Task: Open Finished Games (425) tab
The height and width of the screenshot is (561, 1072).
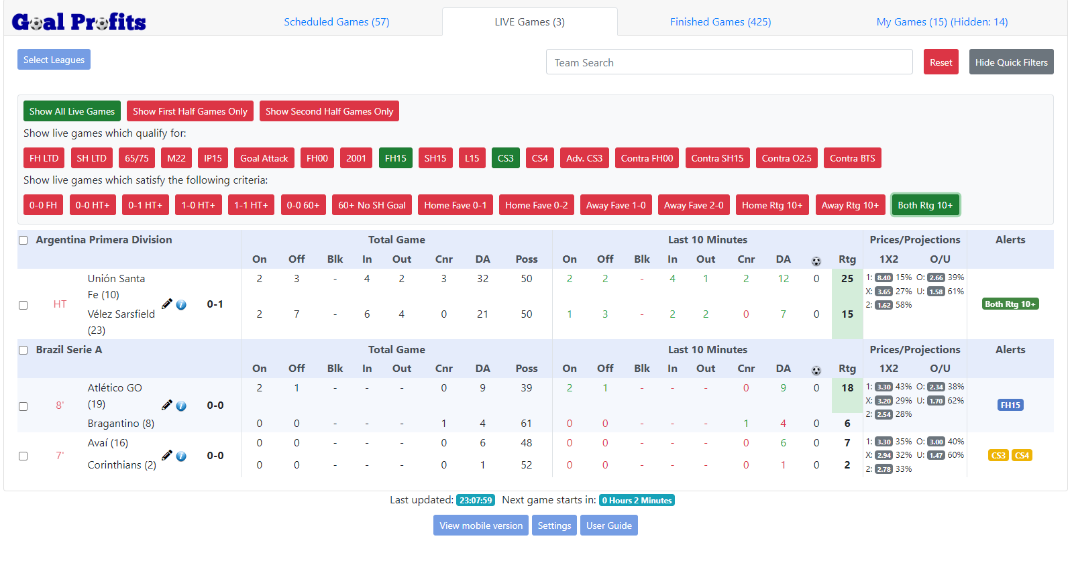Action: click(x=720, y=22)
